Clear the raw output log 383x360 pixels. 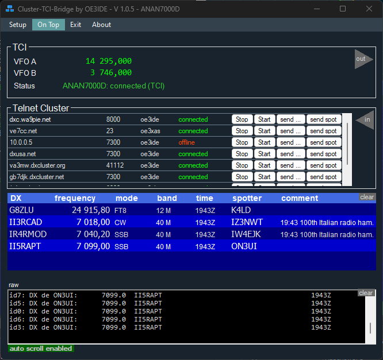[366, 293]
